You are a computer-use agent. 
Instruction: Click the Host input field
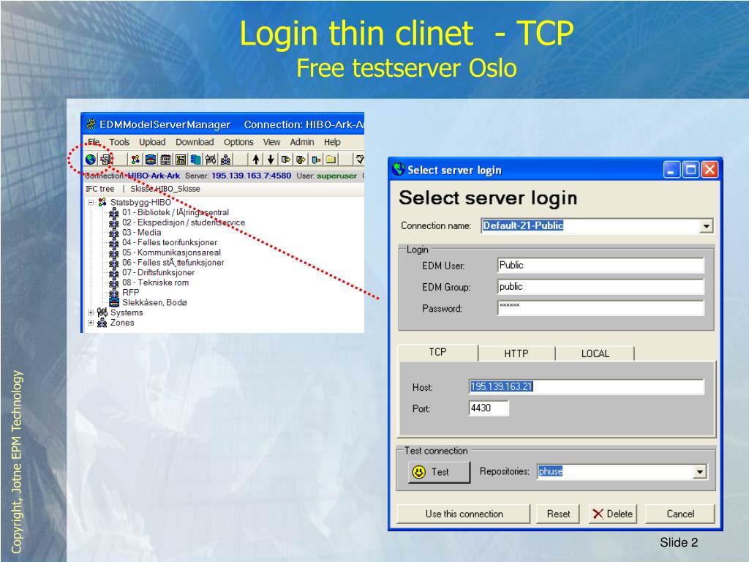coord(586,386)
